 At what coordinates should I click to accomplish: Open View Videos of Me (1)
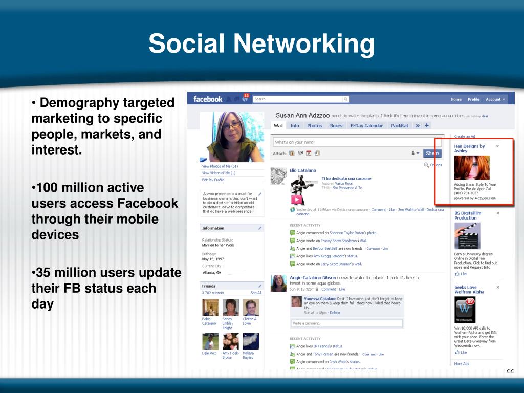point(219,173)
